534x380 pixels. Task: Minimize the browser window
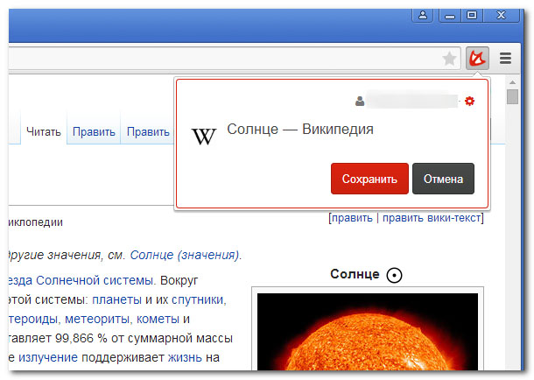tap(450, 16)
